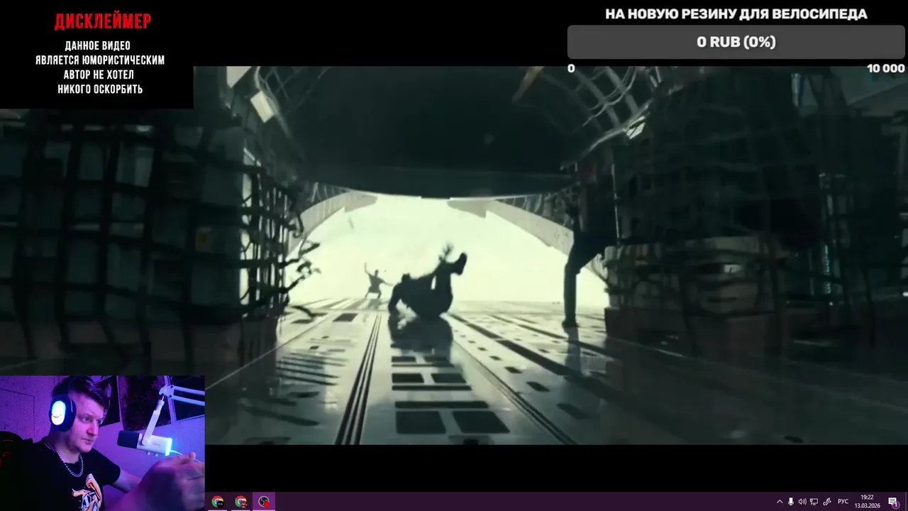908x511 pixels.
Task: Click the pen-shaped tray icon
Action: point(827,502)
